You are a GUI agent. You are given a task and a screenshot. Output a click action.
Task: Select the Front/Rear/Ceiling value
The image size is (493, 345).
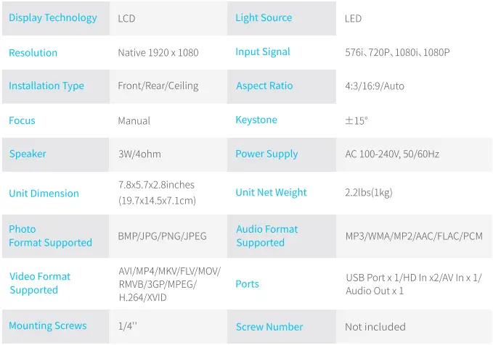[158, 86]
